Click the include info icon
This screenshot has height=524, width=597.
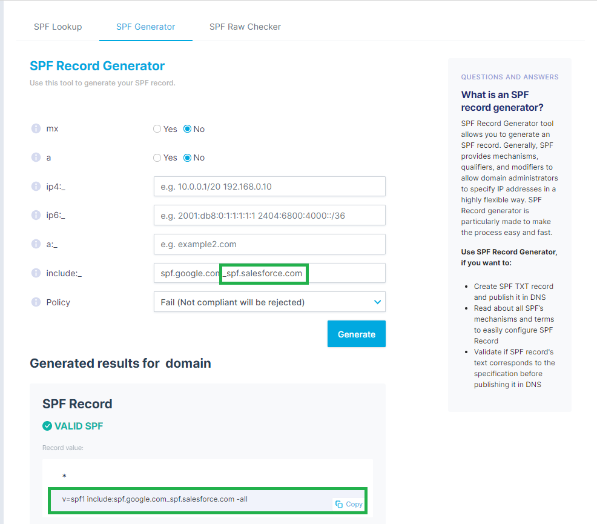(x=36, y=273)
